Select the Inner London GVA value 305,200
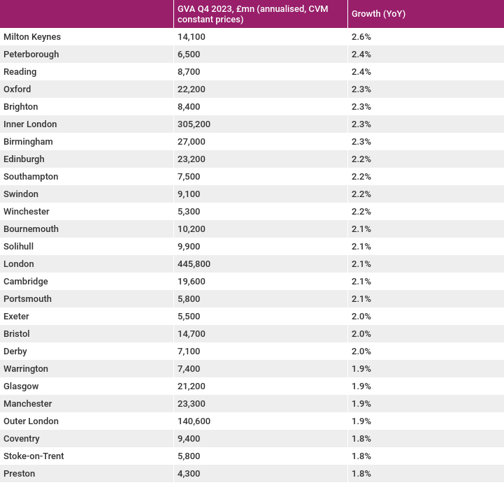The image size is (504, 485). pos(194,124)
